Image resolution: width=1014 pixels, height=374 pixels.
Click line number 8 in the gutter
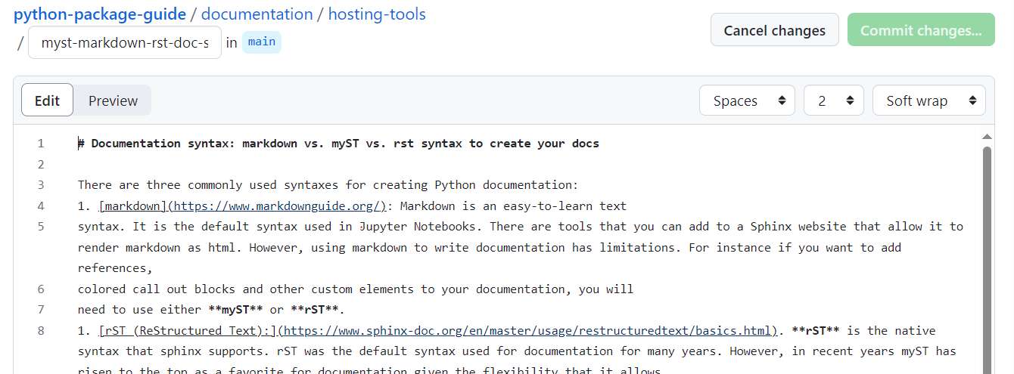click(41, 331)
